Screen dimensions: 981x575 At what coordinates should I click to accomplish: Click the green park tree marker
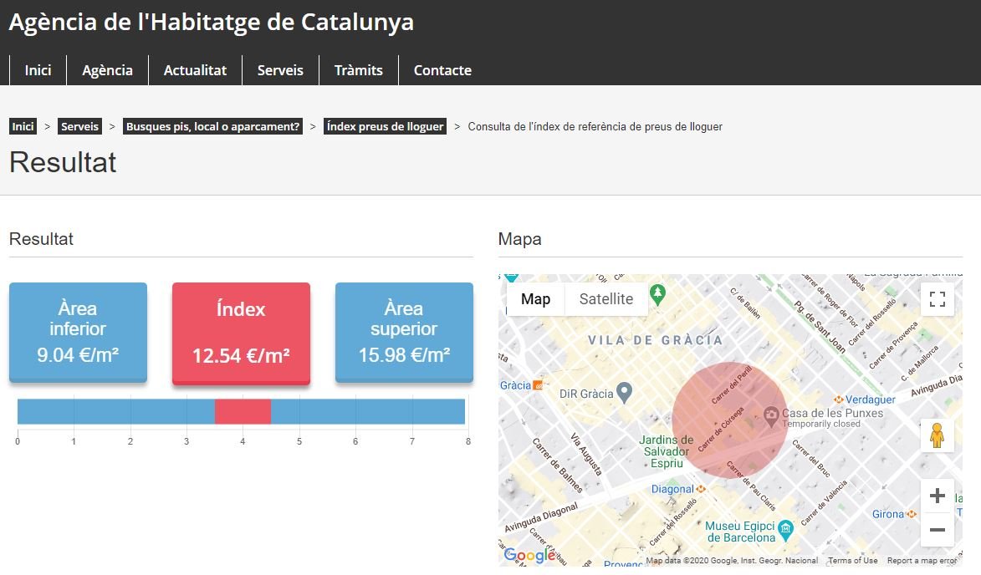point(657,293)
